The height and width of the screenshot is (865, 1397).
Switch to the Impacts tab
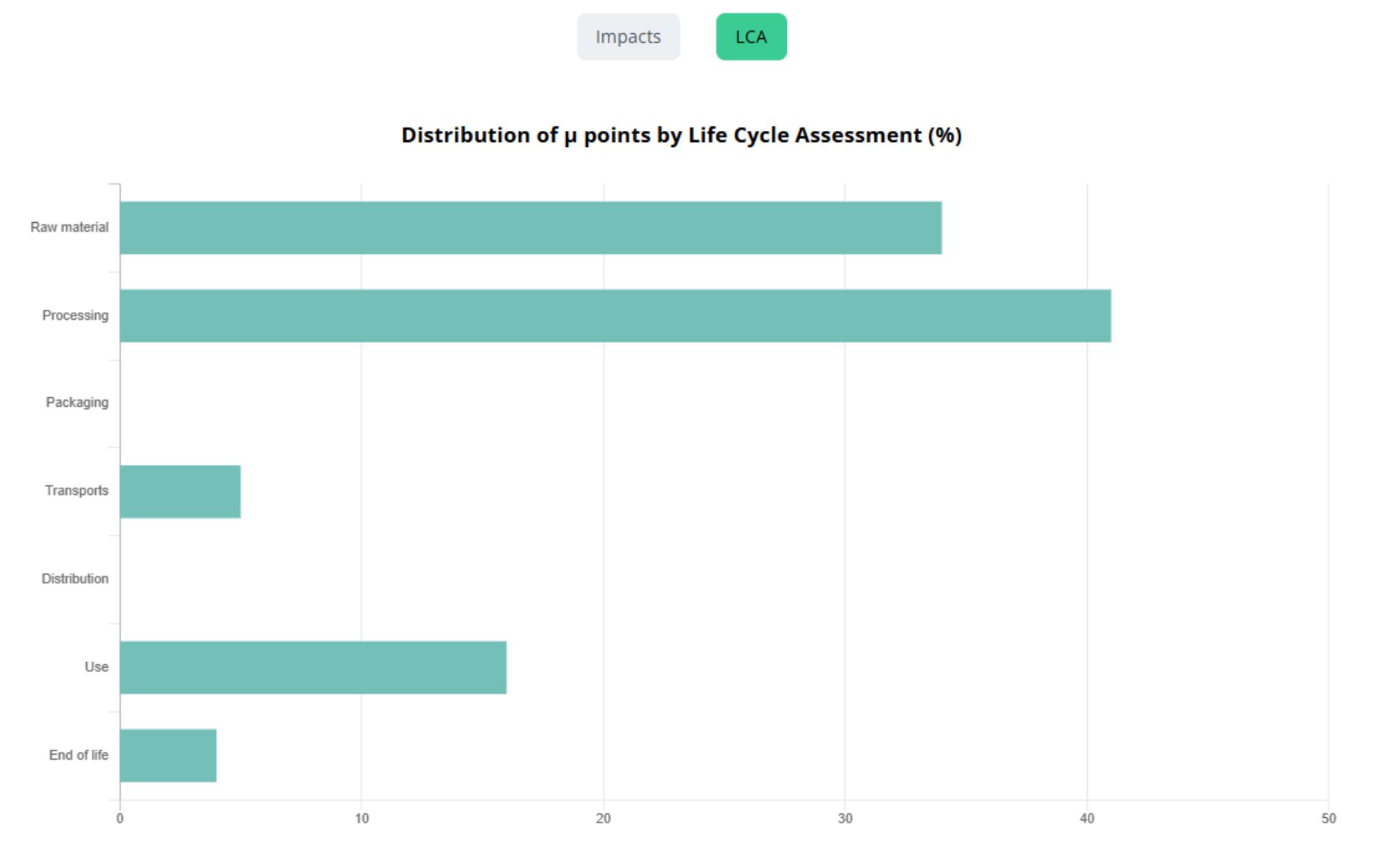tap(628, 37)
